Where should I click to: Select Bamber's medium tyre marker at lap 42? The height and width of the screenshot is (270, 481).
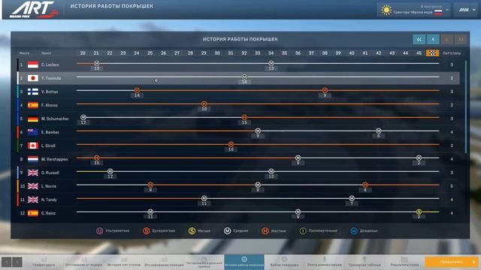pyautogui.click(x=379, y=131)
